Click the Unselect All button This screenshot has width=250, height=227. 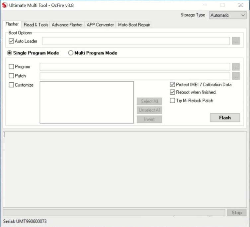click(149, 110)
